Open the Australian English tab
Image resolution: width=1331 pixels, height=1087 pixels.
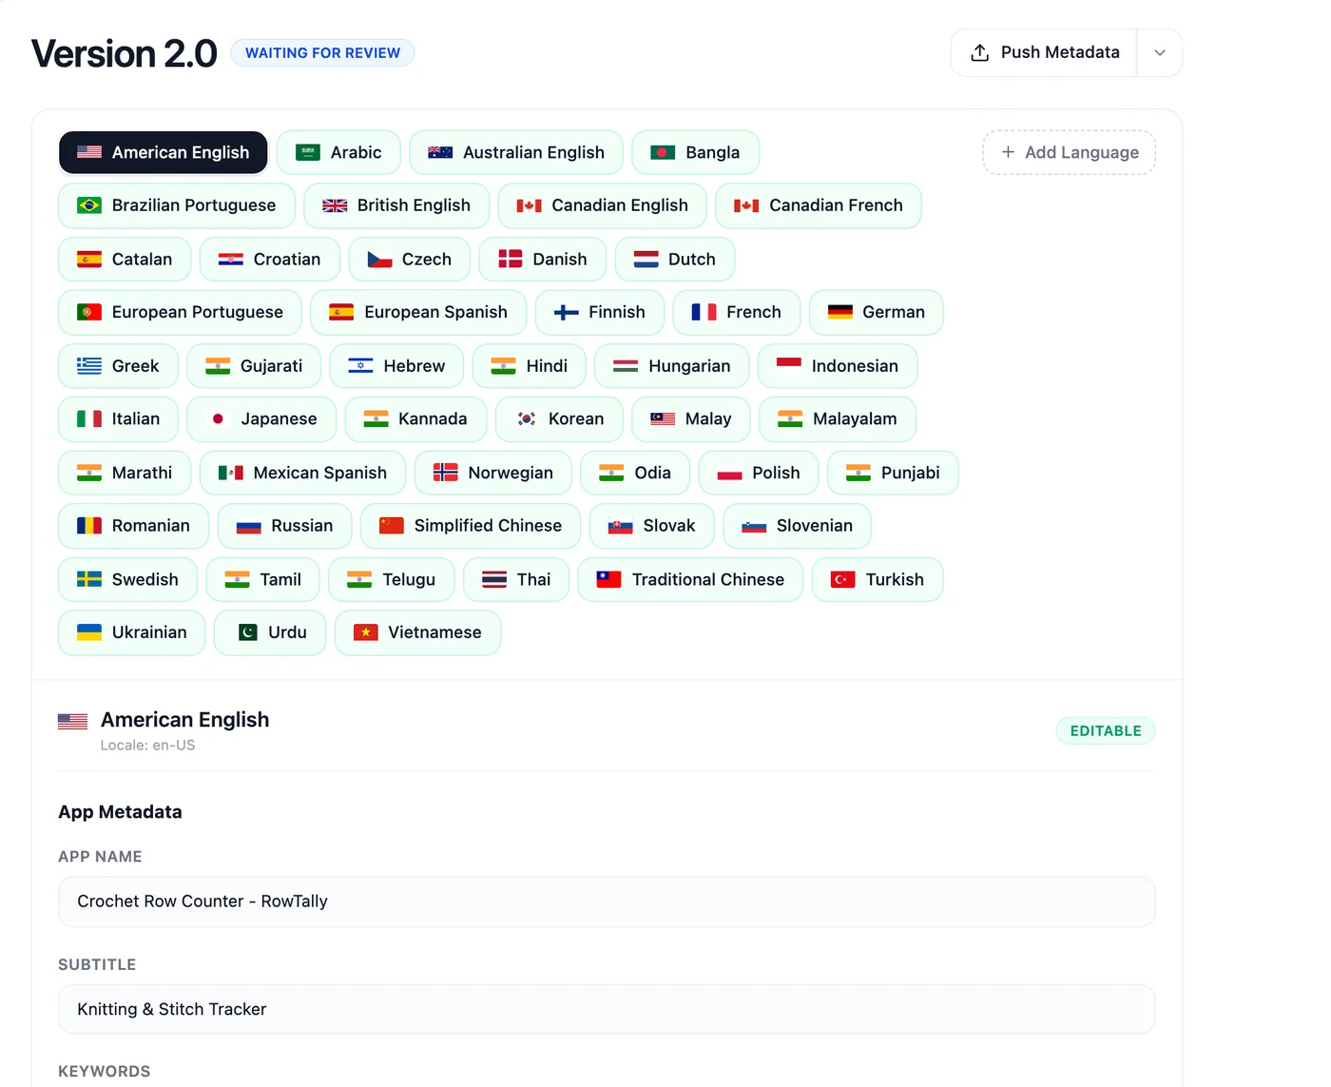tap(516, 152)
